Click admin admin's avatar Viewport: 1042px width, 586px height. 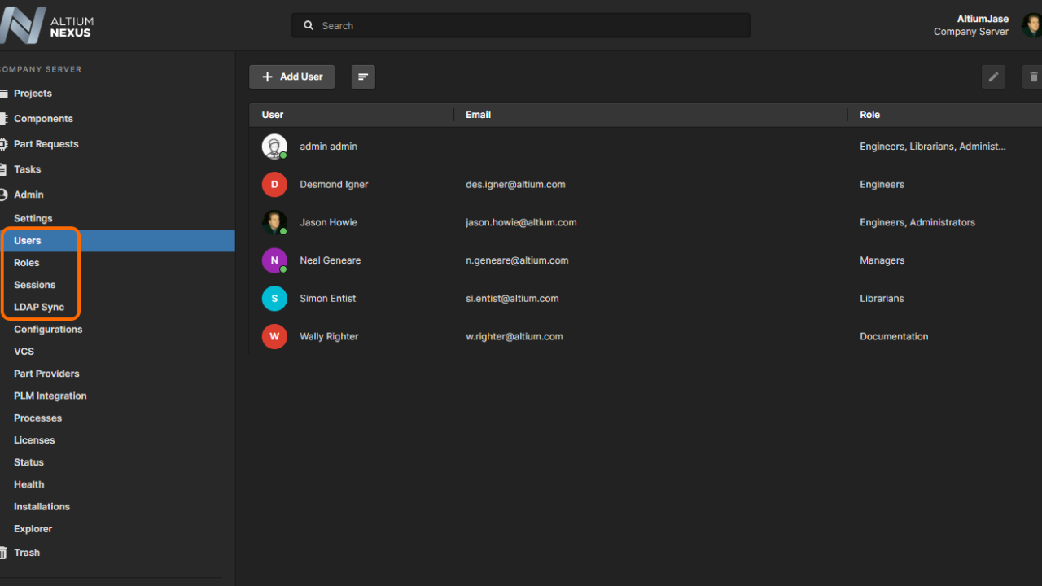(x=274, y=146)
